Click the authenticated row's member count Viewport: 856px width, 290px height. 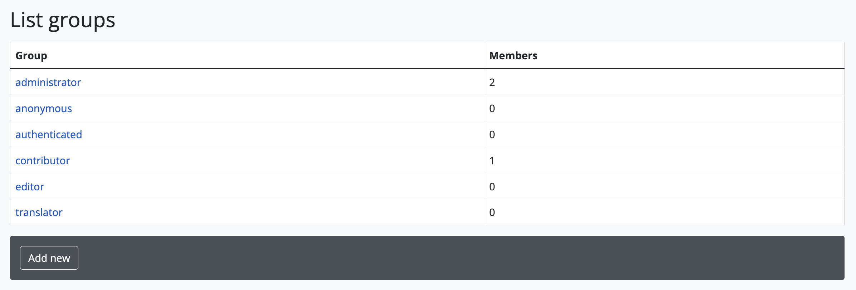[492, 135]
